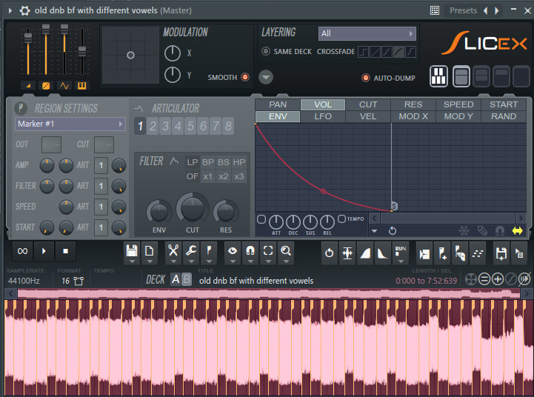
Task: Open the envelope options arrow menu
Action: pyautogui.click(x=374, y=231)
